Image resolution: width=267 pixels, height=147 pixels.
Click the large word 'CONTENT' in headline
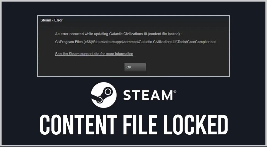click(x=78, y=125)
